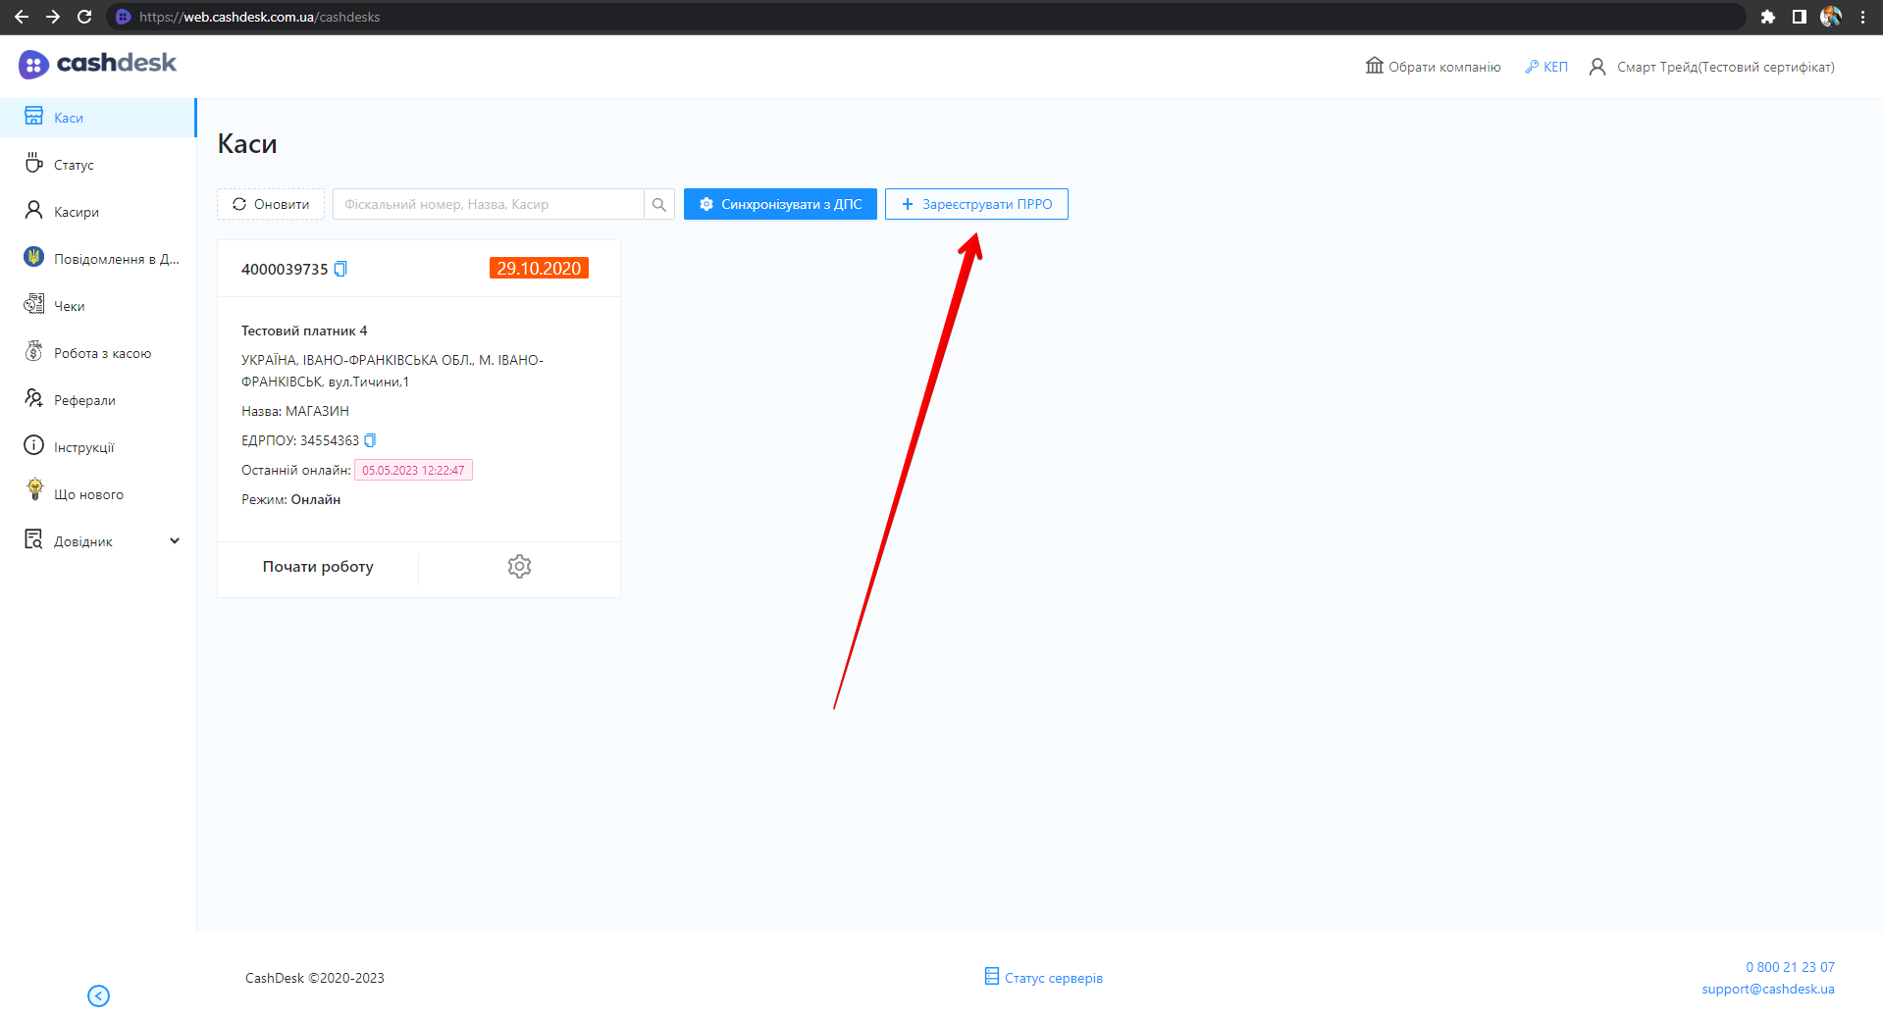The width and height of the screenshot is (1883, 1020).
Task: Open Робота з касою page
Action: tap(102, 353)
